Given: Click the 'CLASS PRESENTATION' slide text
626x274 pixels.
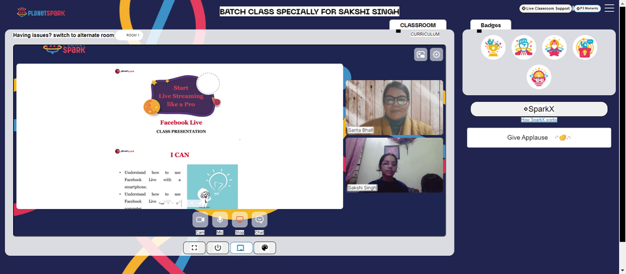Looking at the screenshot, I should coord(182,131).
